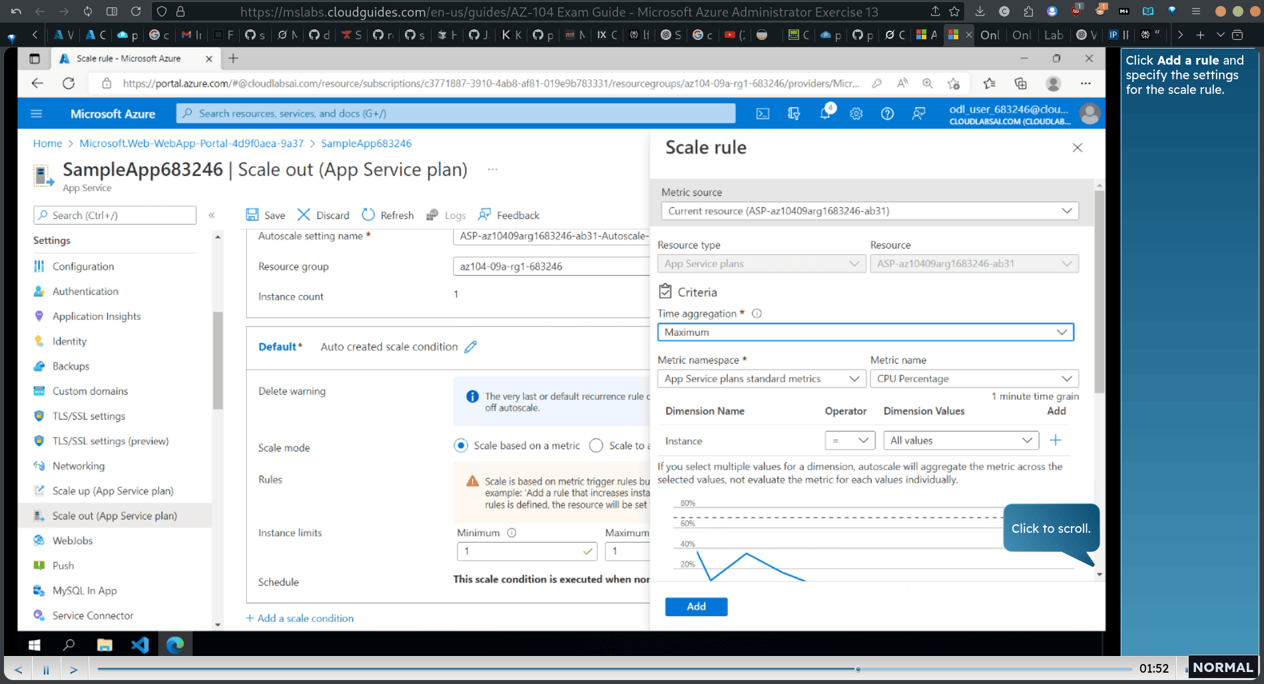Click Save in the Scale out toolbar
This screenshot has height=684, width=1264.
pos(266,215)
